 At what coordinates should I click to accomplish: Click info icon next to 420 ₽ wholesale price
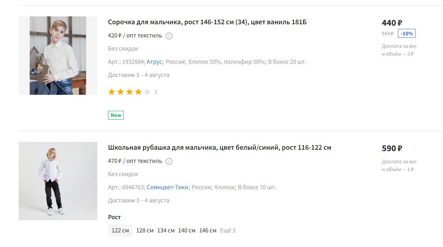coord(169,36)
